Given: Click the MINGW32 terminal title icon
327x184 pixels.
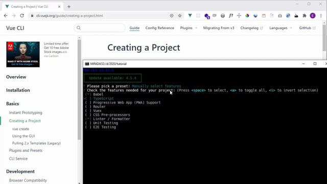Looking at the screenshot, I should click(x=87, y=64).
